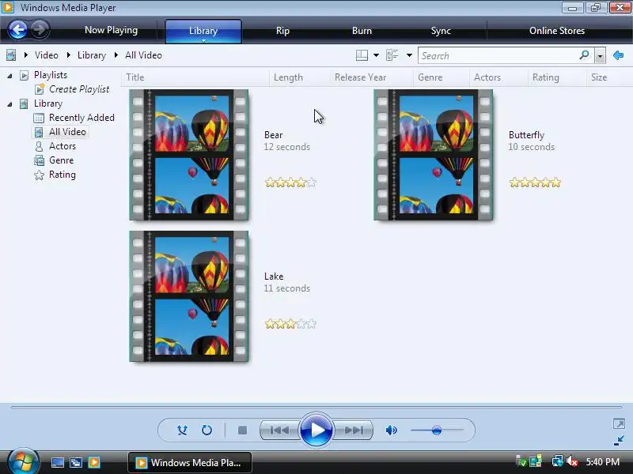Click in the Search input field
The image size is (633, 474).
[x=498, y=55]
